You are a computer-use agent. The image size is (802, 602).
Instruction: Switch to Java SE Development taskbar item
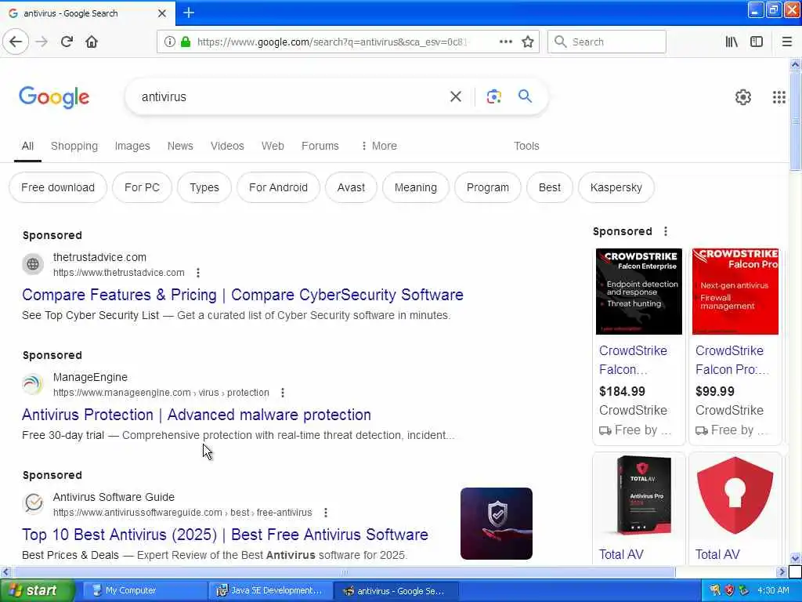tap(270, 590)
